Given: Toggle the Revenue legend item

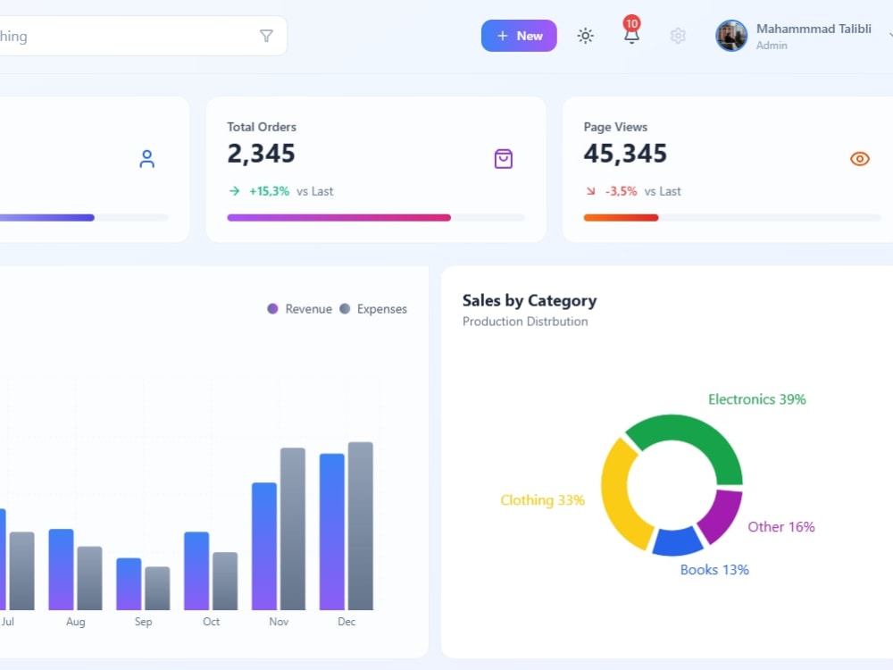Looking at the screenshot, I should coord(299,309).
